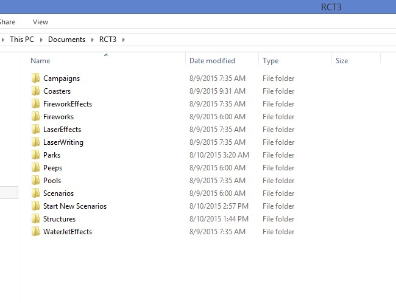Screen dimensions: 396x303
Task: Navigate to Documents in the breadcrumb
Action: [x=66, y=40]
